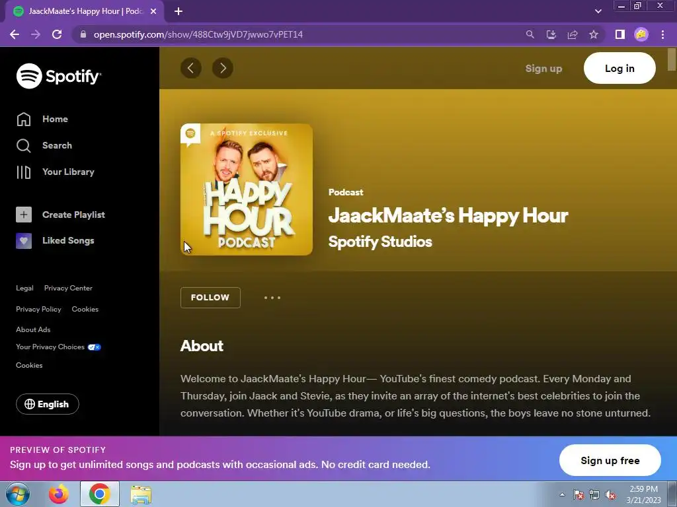Click the Chrome taskbar icon
The image size is (677, 507).
pyautogui.click(x=100, y=494)
